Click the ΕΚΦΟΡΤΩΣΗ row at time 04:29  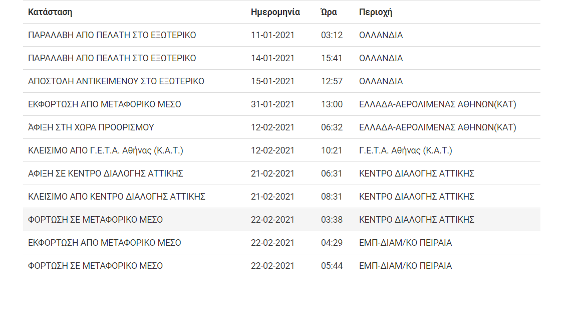281,243
